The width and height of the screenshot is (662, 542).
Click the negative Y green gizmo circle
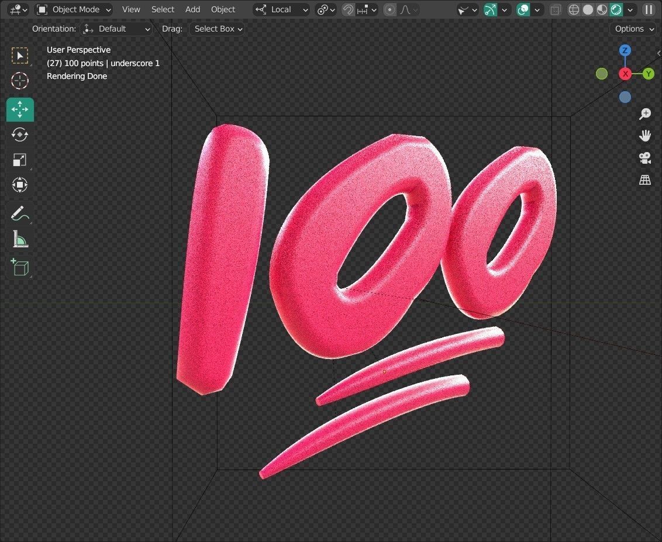coord(602,74)
